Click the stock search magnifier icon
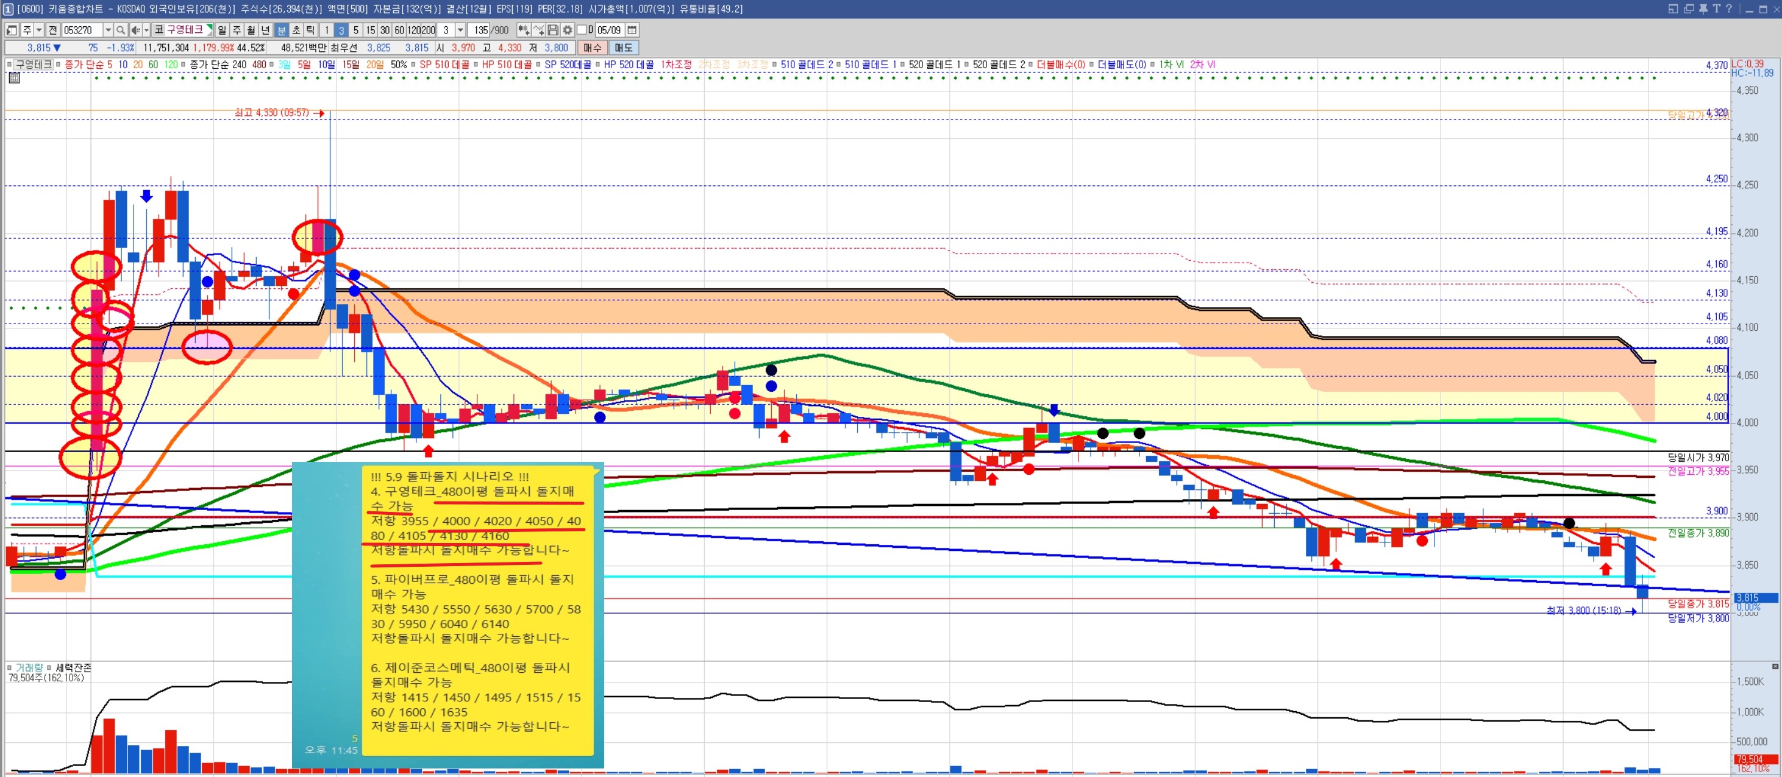This screenshot has height=777, width=1782. 120,30
